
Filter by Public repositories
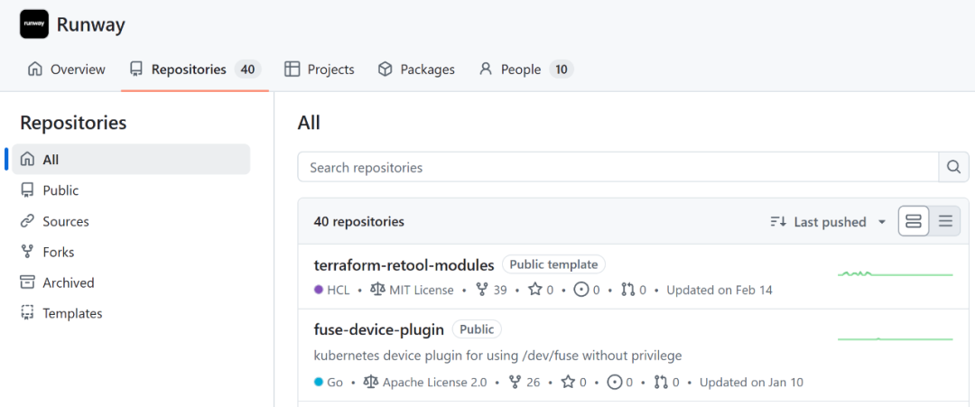tap(60, 190)
